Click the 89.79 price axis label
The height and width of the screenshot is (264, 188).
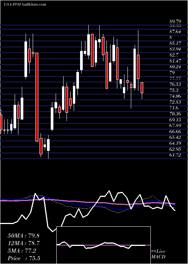(x=175, y=22)
